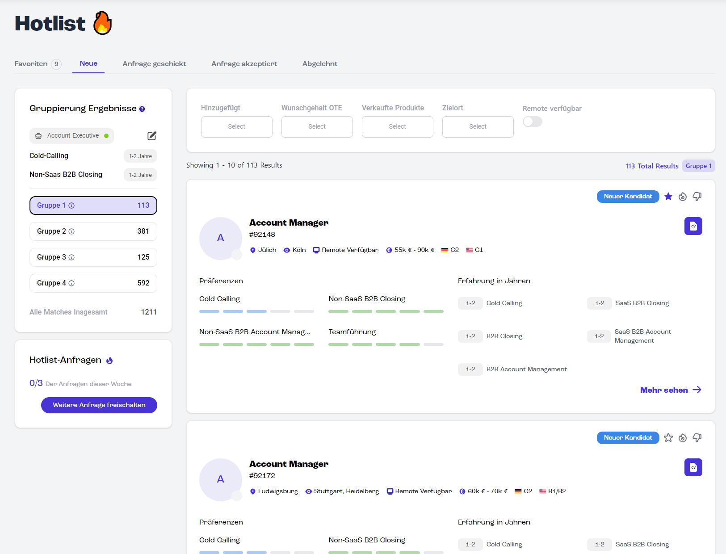Click Neuer Kandidat badge on candidate #92172
The height and width of the screenshot is (554, 726).
click(628, 438)
